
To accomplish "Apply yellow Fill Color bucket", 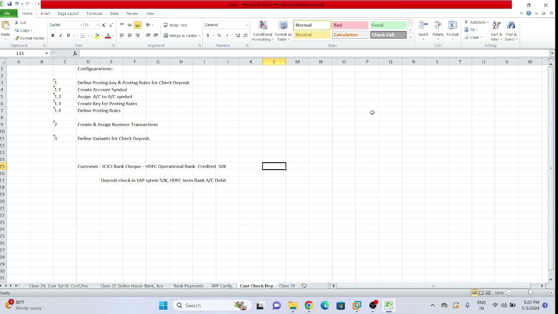I will 97,36.
